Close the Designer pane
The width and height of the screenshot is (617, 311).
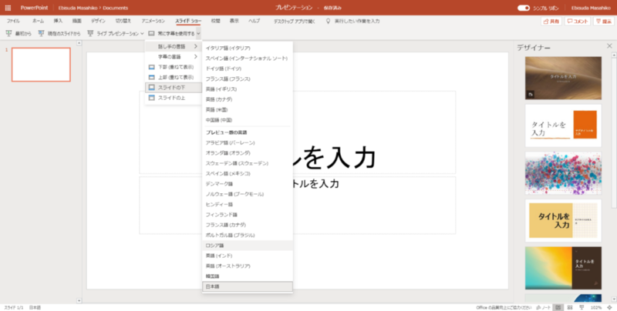(x=607, y=48)
